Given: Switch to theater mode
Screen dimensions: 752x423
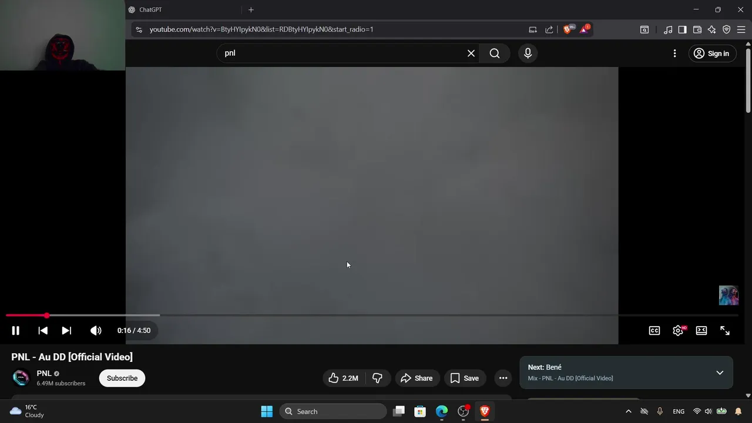Looking at the screenshot, I should tap(701, 331).
